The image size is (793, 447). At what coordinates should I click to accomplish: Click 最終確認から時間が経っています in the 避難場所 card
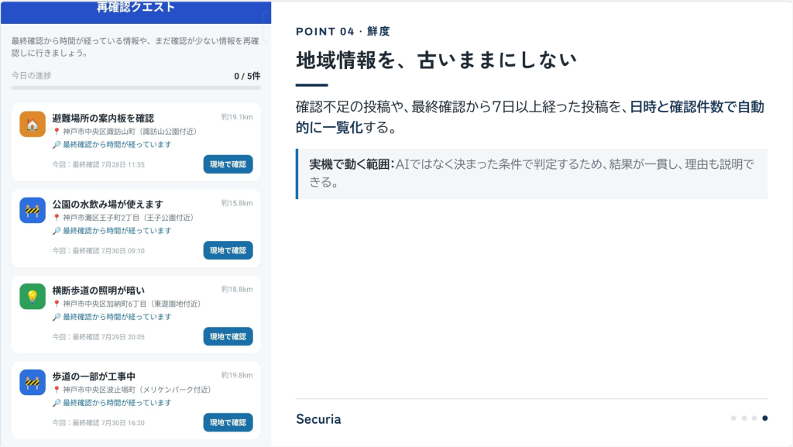click(x=117, y=145)
